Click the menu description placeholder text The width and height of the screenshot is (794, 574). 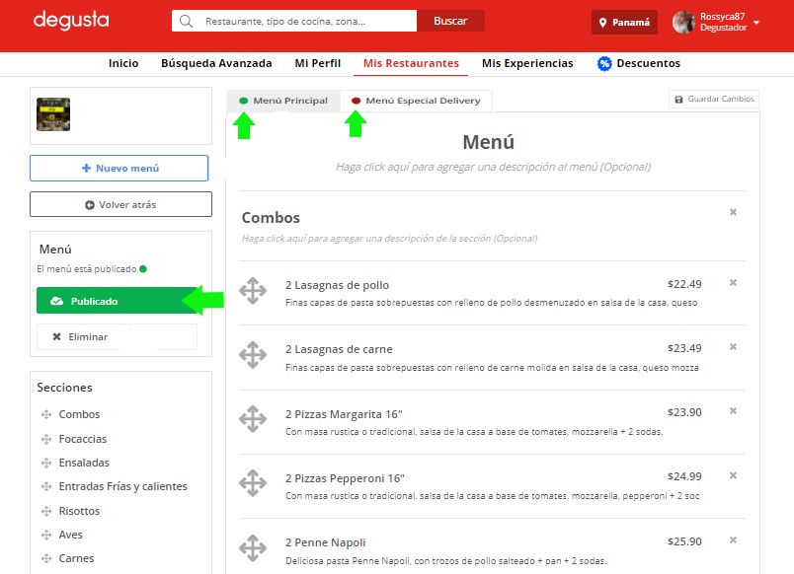(x=493, y=167)
